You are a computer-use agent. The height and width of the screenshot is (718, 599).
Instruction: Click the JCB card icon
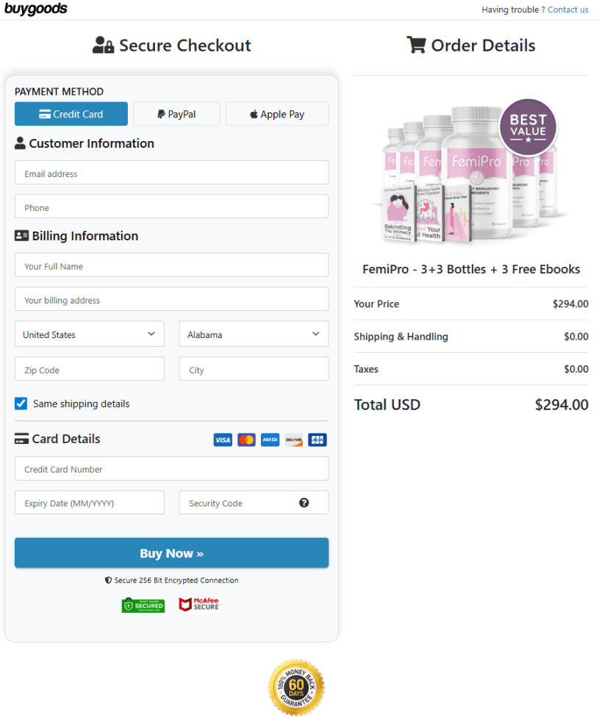(x=318, y=440)
